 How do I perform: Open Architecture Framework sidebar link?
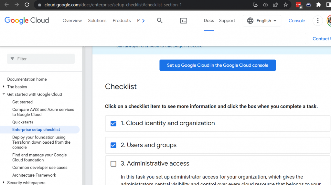pyautogui.click(x=34, y=175)
